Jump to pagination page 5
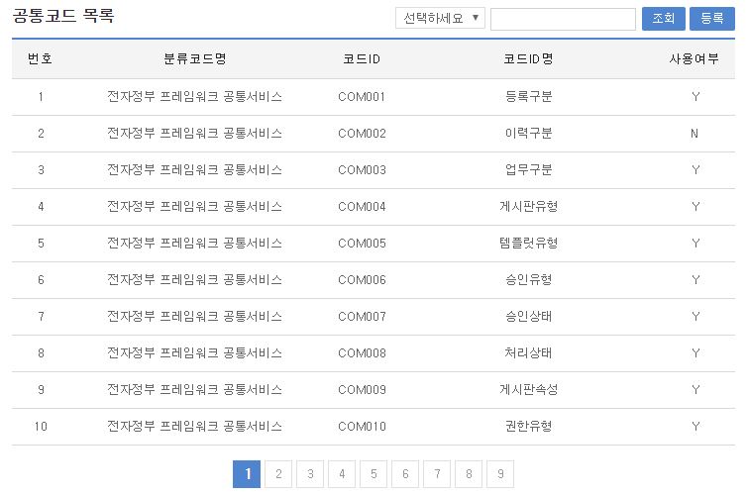This screenshot has height=496, width=747. 373,474
